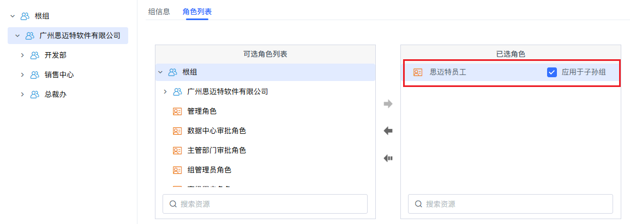Click the 组管理员角色 role icon
The height and width of the screenshot is (224, 630).
click(177, 170)
